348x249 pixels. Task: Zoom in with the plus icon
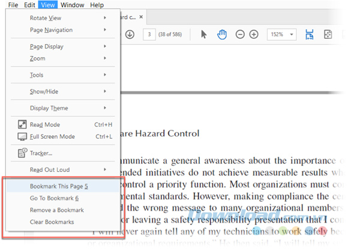[x=254, y=34]
